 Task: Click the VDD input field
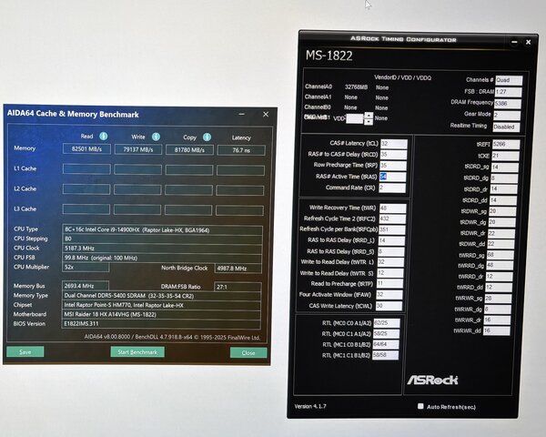point(355,118)
